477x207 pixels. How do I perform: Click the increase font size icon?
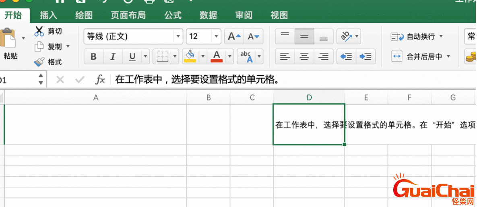click(x=233, y=37)
